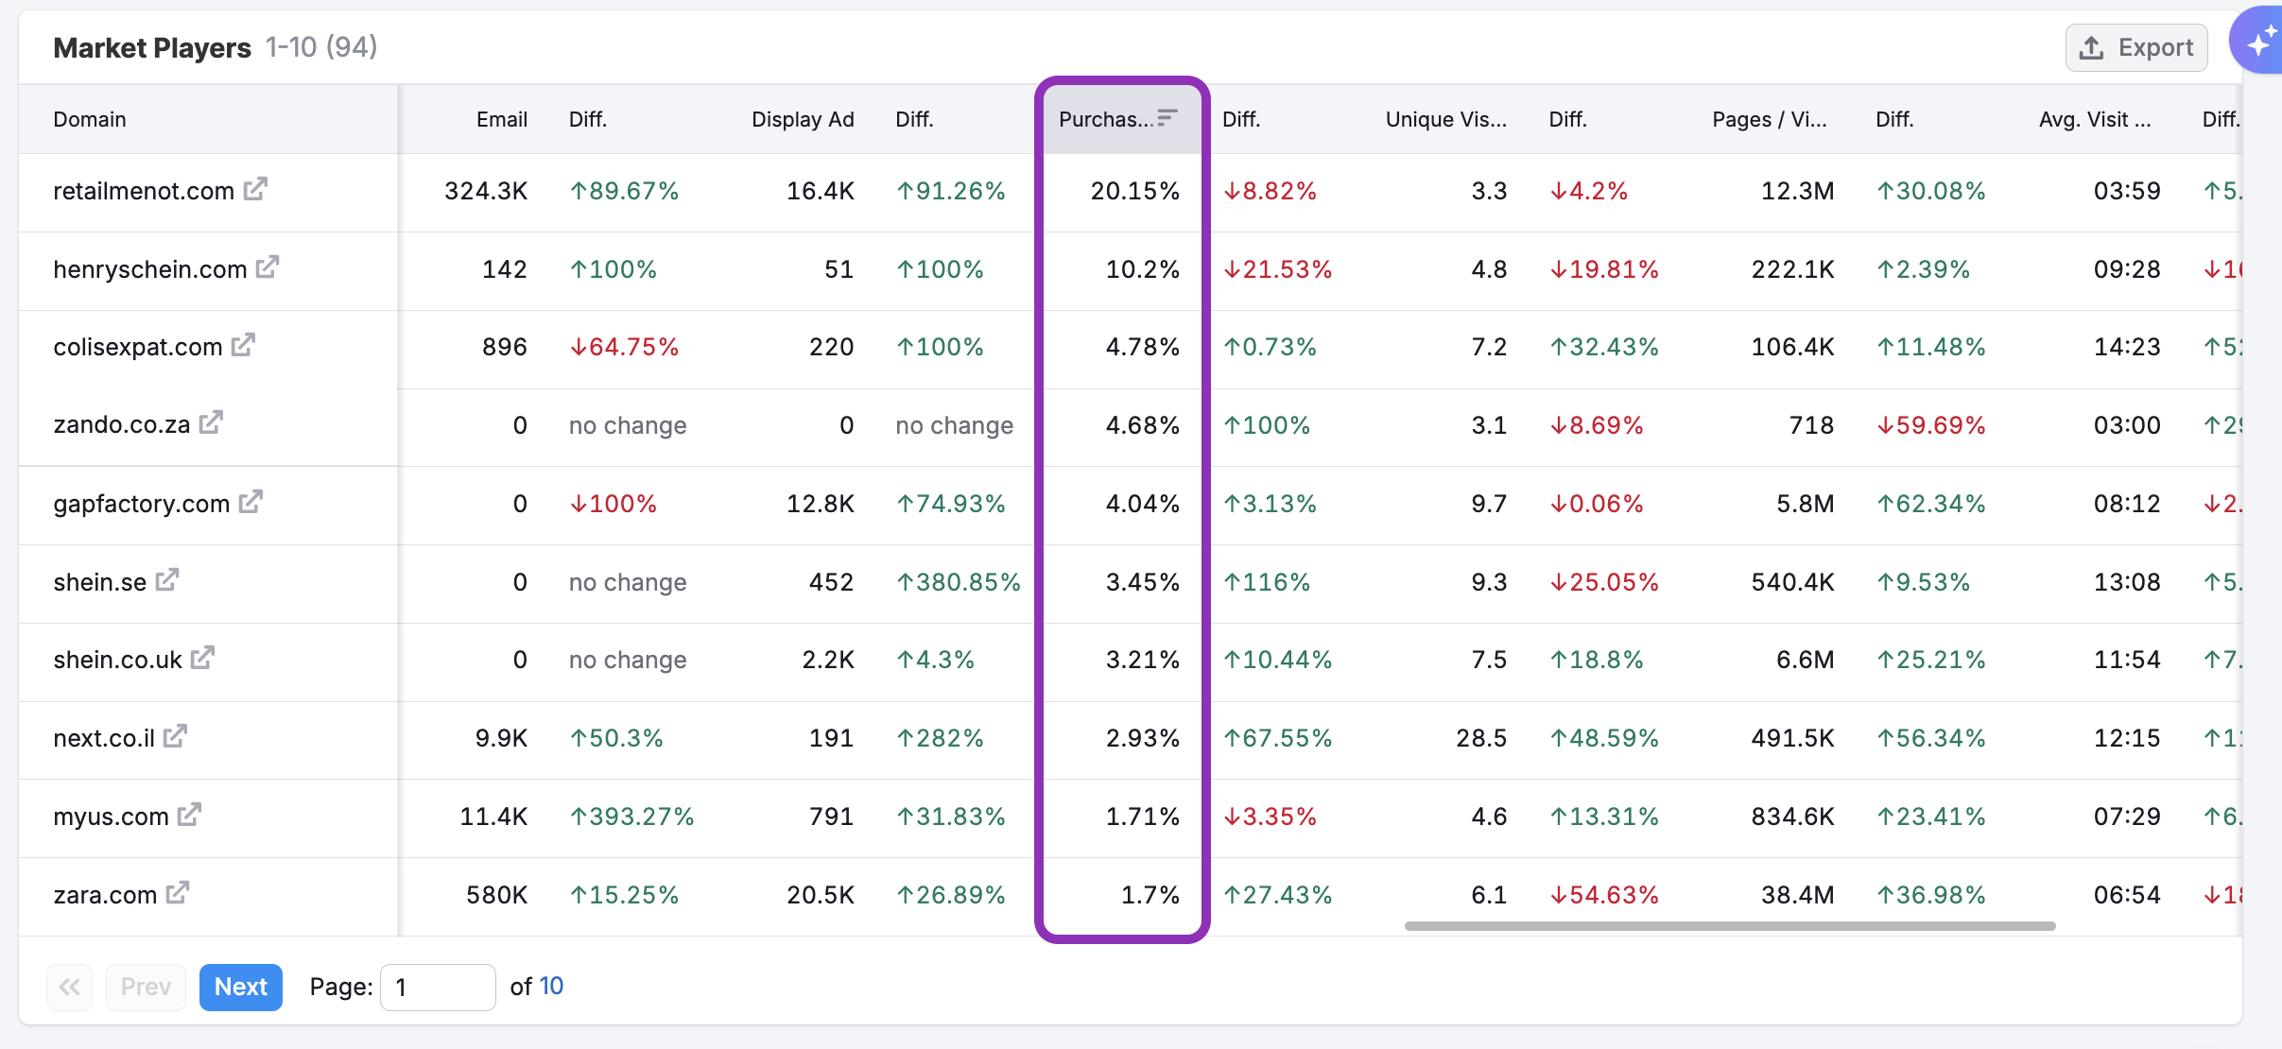Viewport: 2282px width, 1049px height.
Task: Sort by Display Ad column header
Action: pyautogui.click(x=802, y=119)
